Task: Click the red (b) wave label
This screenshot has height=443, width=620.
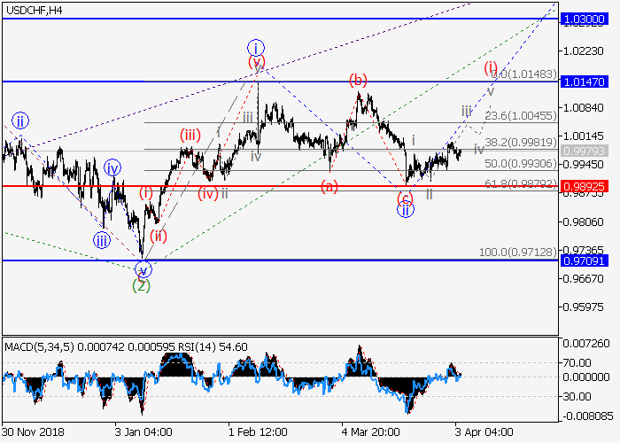Action: pos(358,80)
